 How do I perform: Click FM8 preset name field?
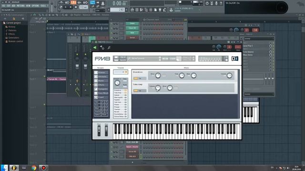click(x=143, y=58)
